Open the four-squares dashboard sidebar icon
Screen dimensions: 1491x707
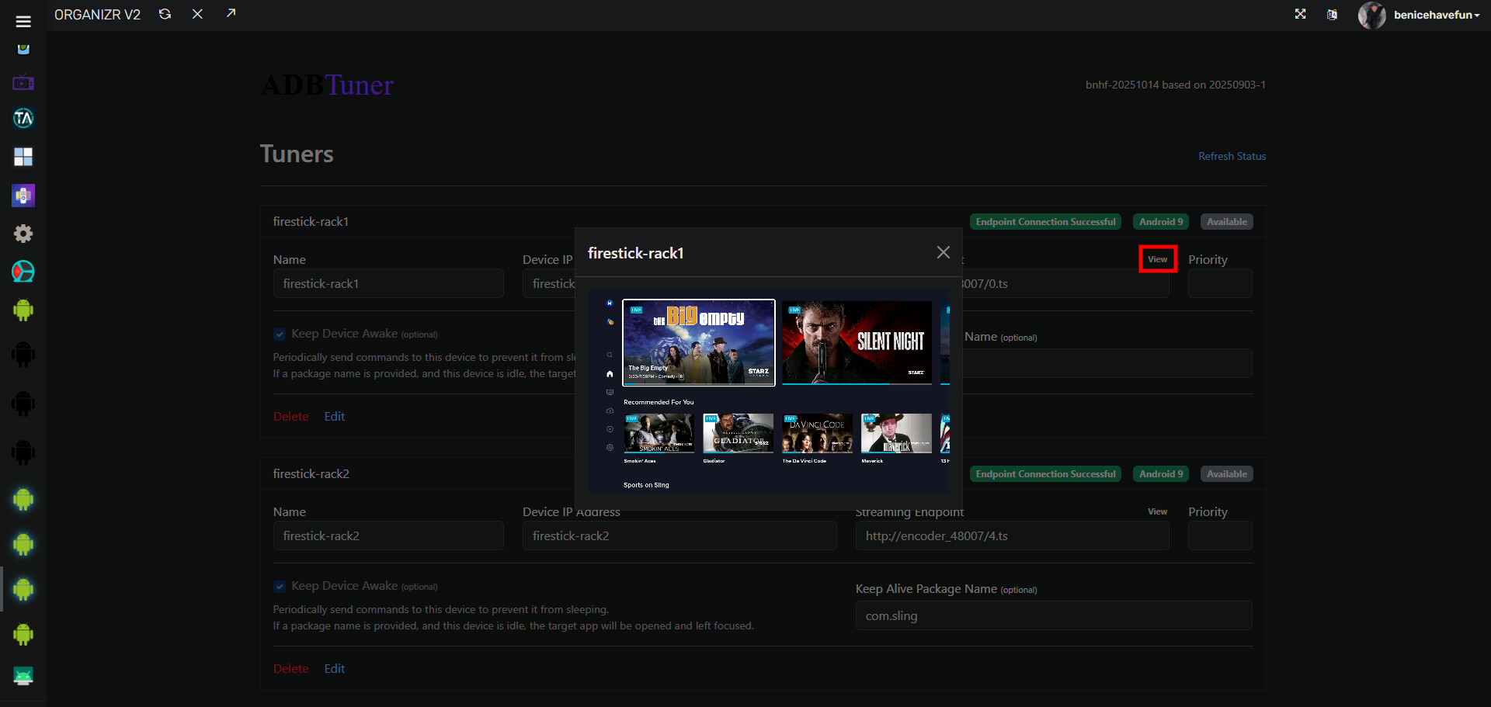pyautogui.click(x=23, y=157)
